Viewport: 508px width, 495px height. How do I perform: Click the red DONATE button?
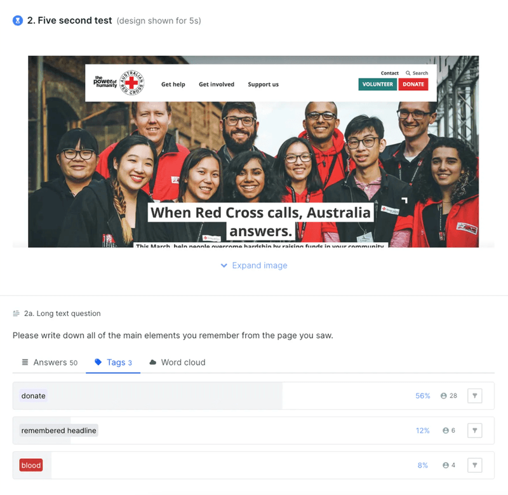click(x=413, y=84)
